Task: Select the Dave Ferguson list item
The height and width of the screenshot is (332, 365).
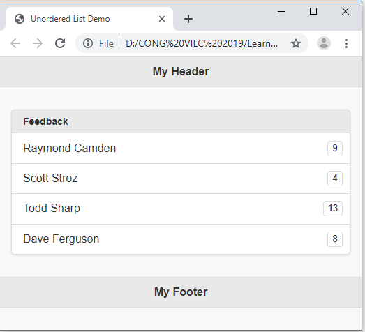Action: (x=181, y=239)
